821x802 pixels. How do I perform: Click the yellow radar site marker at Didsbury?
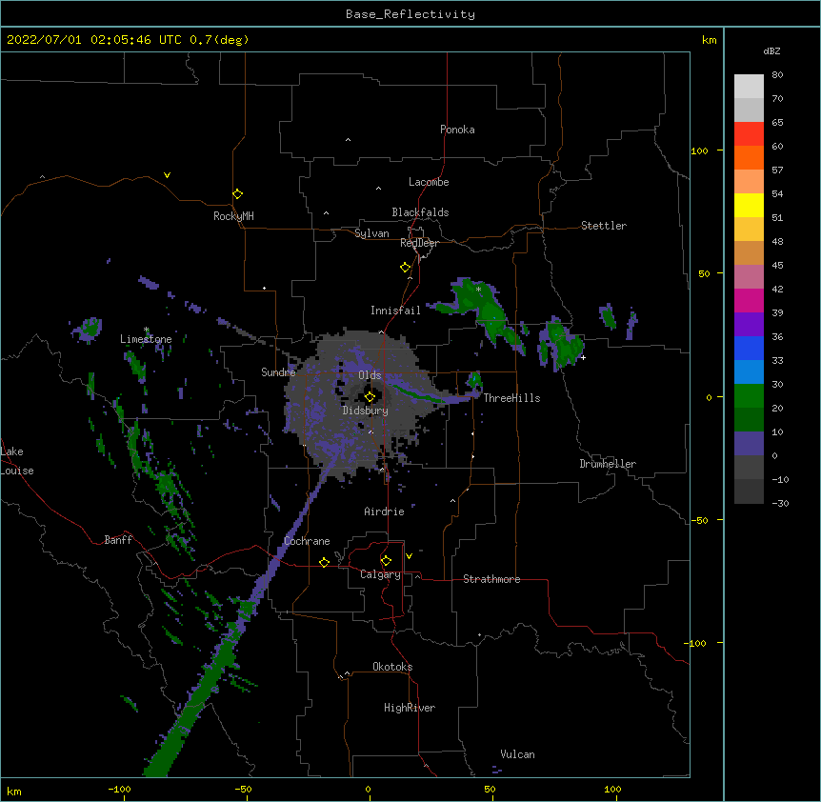click(370, 396)
